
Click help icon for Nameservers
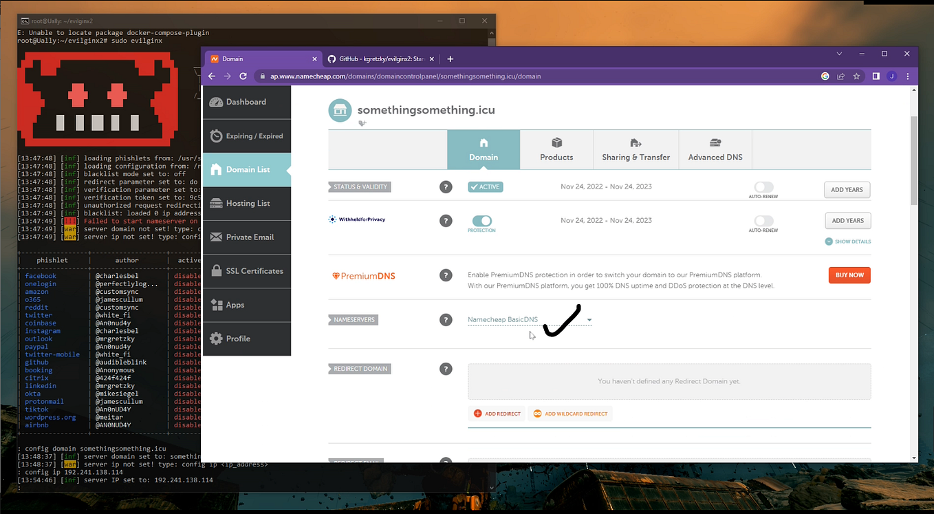(x=446, y=320)
